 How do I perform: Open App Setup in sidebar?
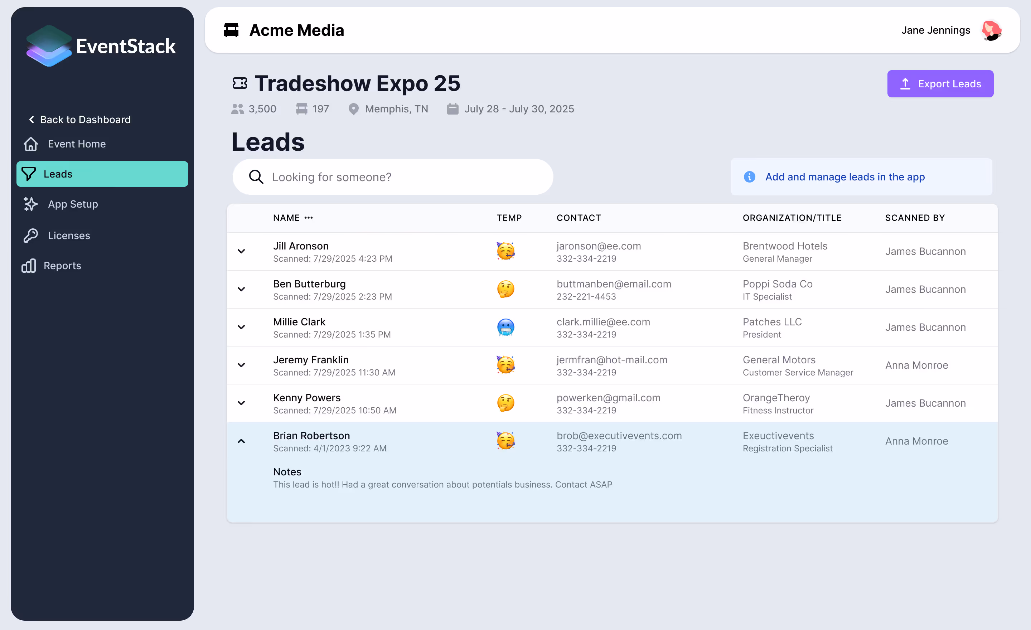73,204
